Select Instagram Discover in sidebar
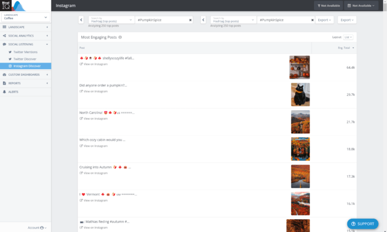 click(25, 66)
